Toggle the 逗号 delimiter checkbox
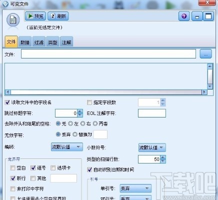 click(33, 168)
